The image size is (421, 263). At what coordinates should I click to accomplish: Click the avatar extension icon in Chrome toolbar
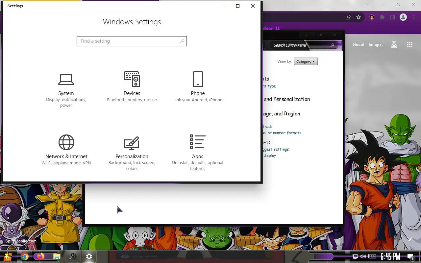pos(372,17)
